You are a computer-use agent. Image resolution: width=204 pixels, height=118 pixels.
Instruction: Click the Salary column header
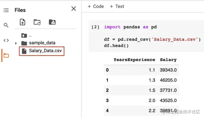(168, 60)
